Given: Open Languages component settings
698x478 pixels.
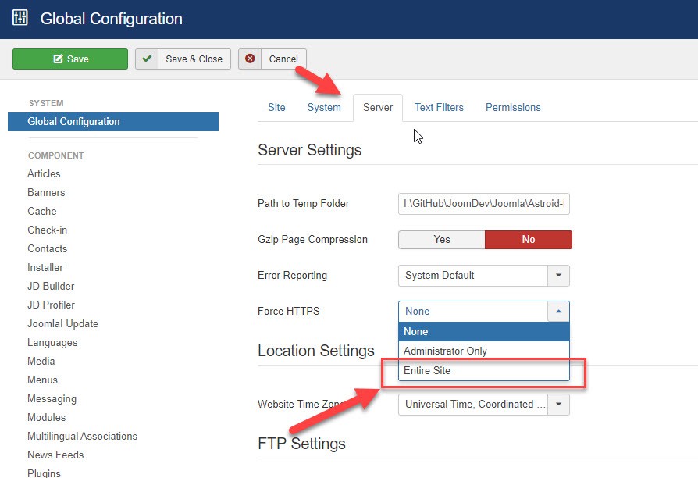Looking at the screenshot, I should tap(52, 343).
